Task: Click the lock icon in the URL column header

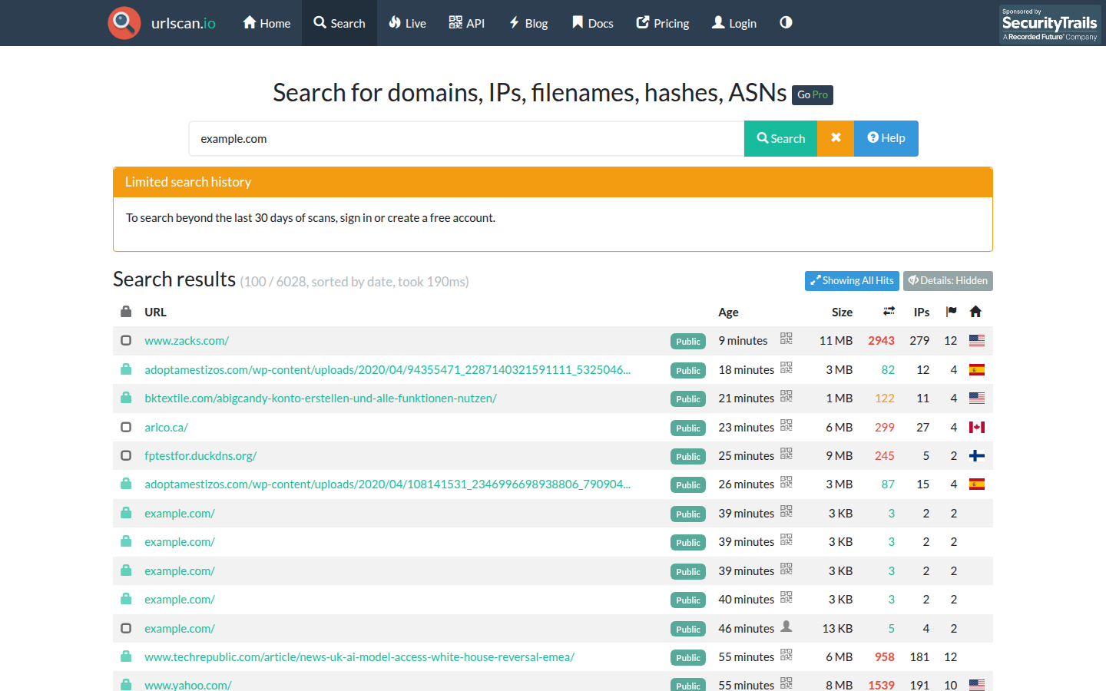Action: tap(126, 312)
